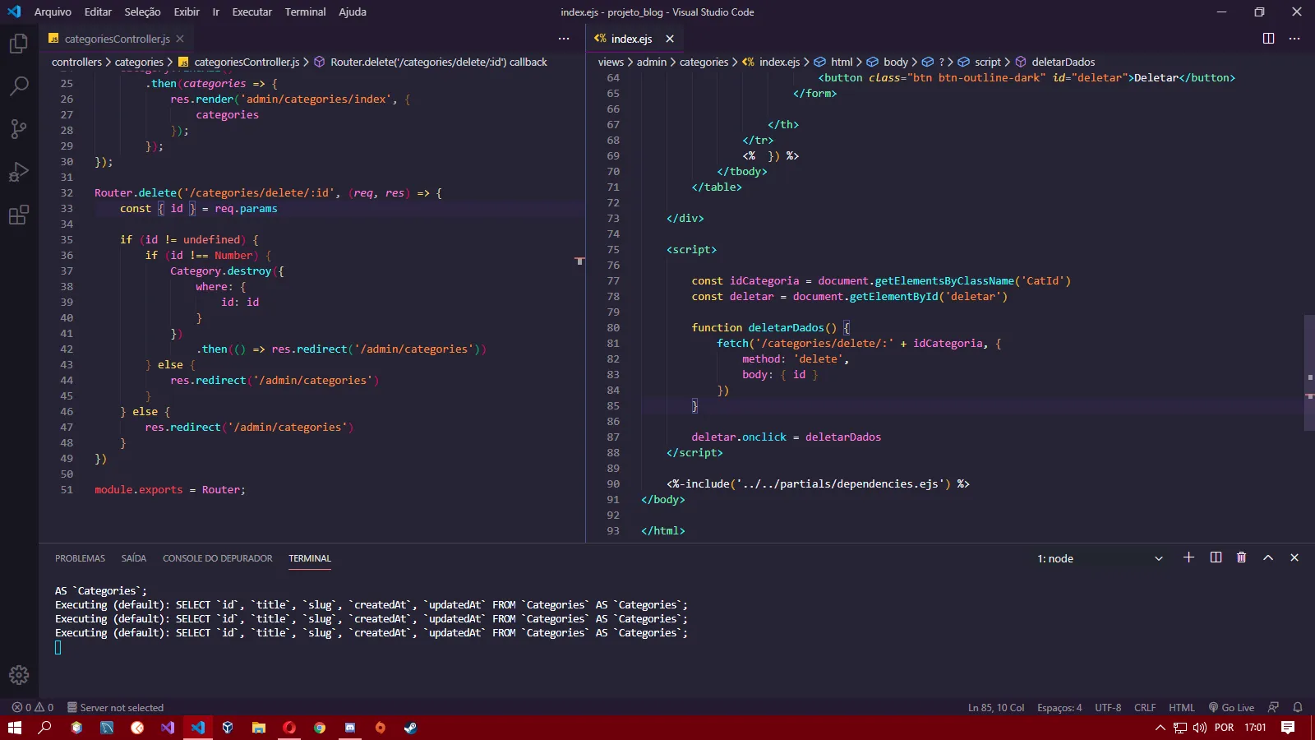Kill the terminal with trash icon
This screenshot has width=1315, height=740.
coord(1241,557)
